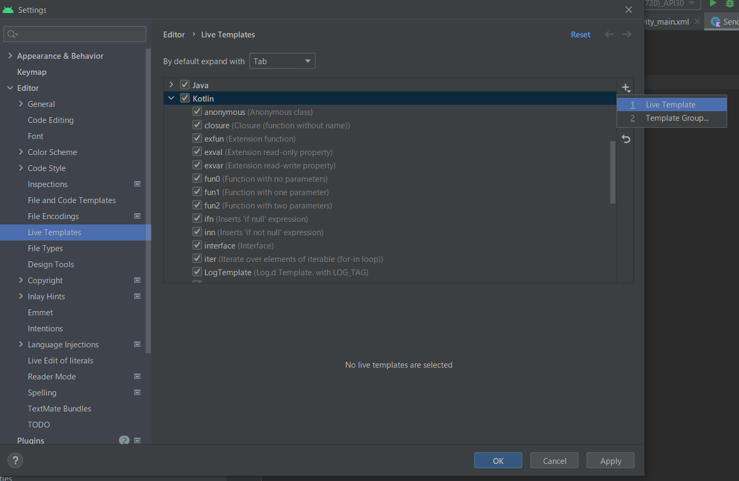The image size is (739, 481).
Task: Open the File Types settings page
Action: 45,248
